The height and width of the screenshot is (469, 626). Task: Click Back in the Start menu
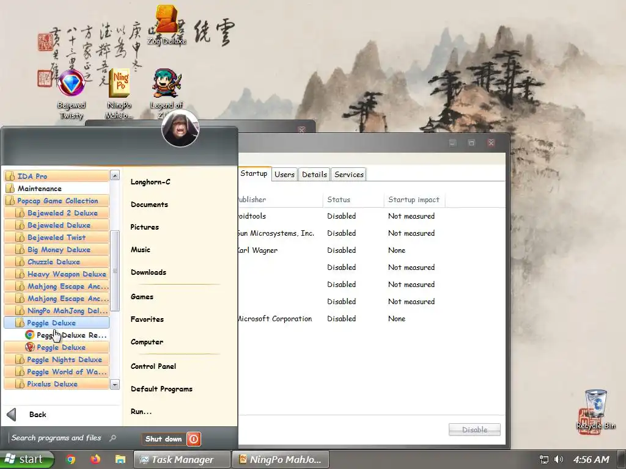(37, 415)
